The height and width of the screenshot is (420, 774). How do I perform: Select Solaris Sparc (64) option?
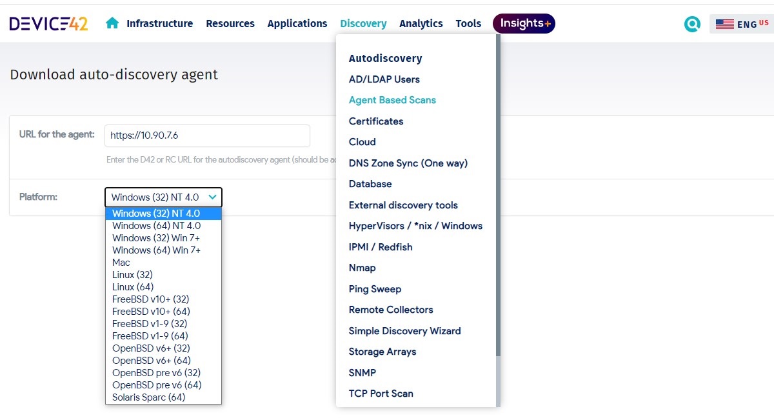pyautogui.click(x=163, y=397)
